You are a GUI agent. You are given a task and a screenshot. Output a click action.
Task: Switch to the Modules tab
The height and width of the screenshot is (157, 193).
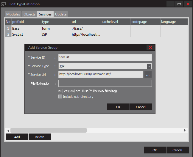coord(13,14)
